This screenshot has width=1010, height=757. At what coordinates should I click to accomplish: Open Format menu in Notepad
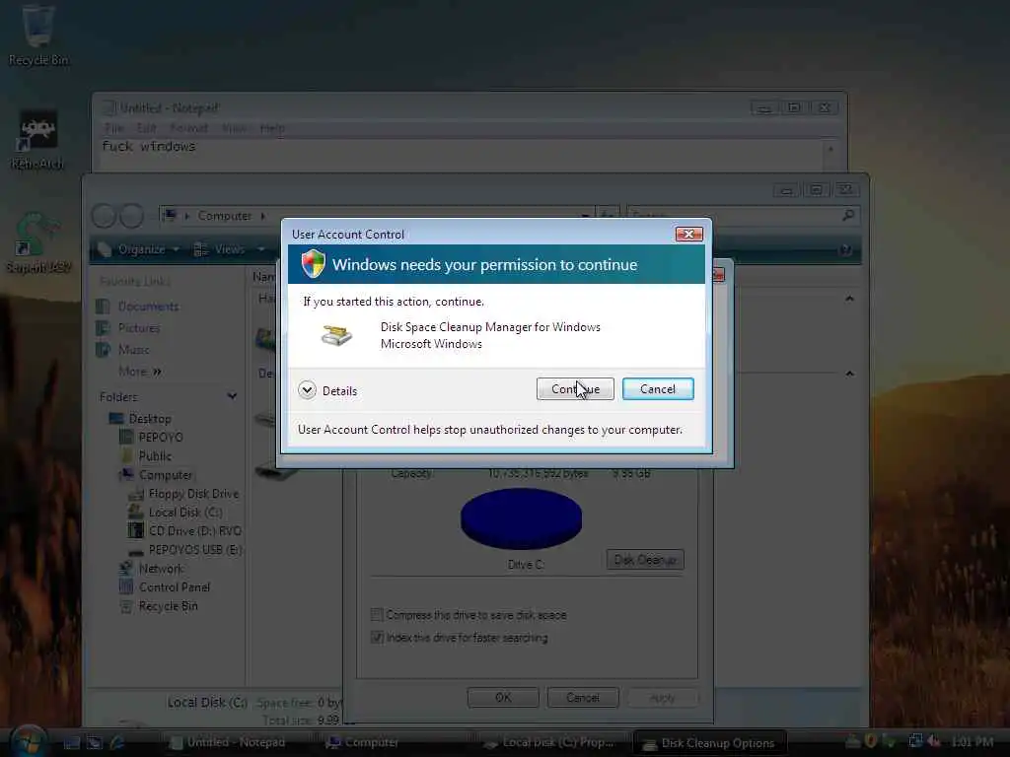point(188,128)
